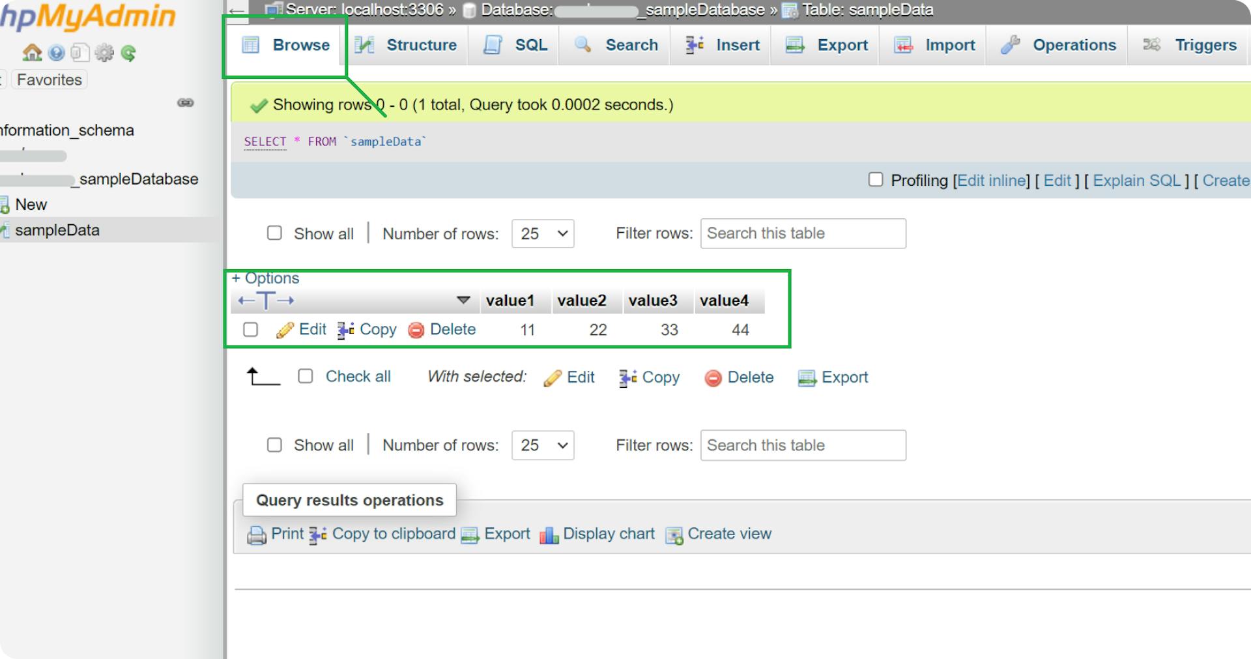Image resolution: width=1251 pixels, height=659 pixels.
Task: Tick the Check all checkbox
Action: click(306, 376)
